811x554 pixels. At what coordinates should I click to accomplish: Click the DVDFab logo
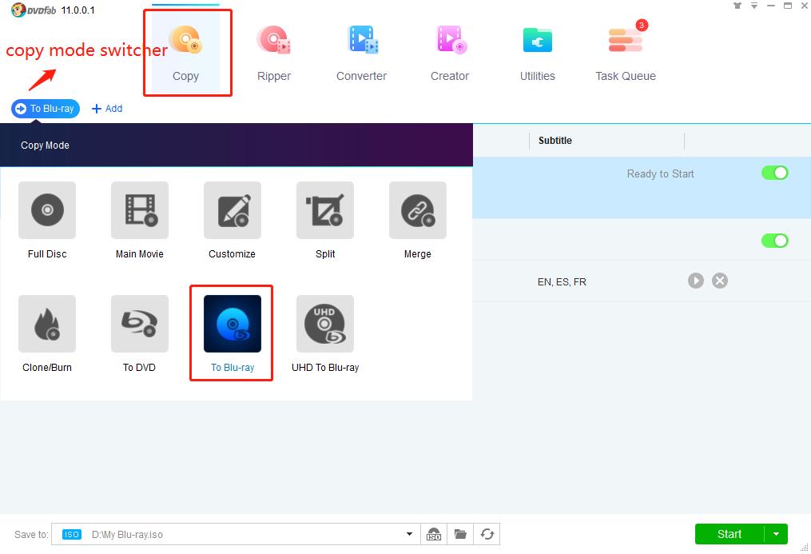[34, 10]
